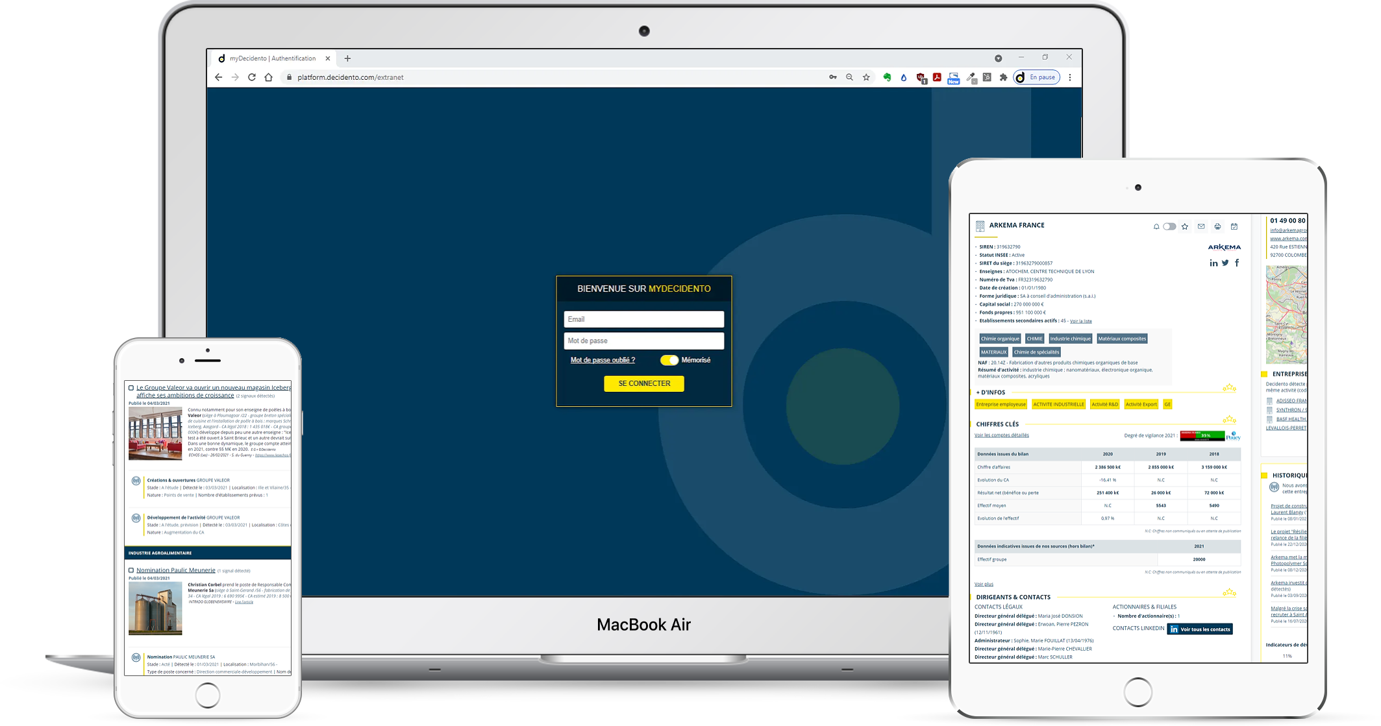Open 'Mot de passe oublié ?' link
The image size is (1381, 726).
coord(603,360)
